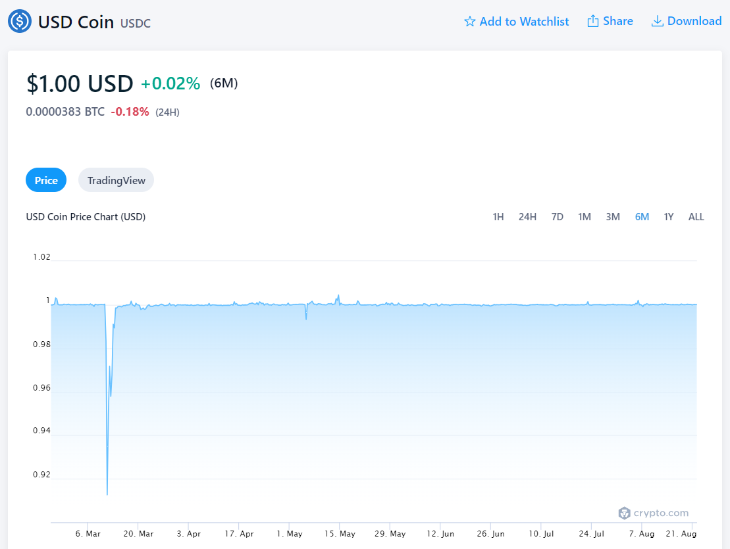Set chart range to 1H

click(x=498, y=216)
